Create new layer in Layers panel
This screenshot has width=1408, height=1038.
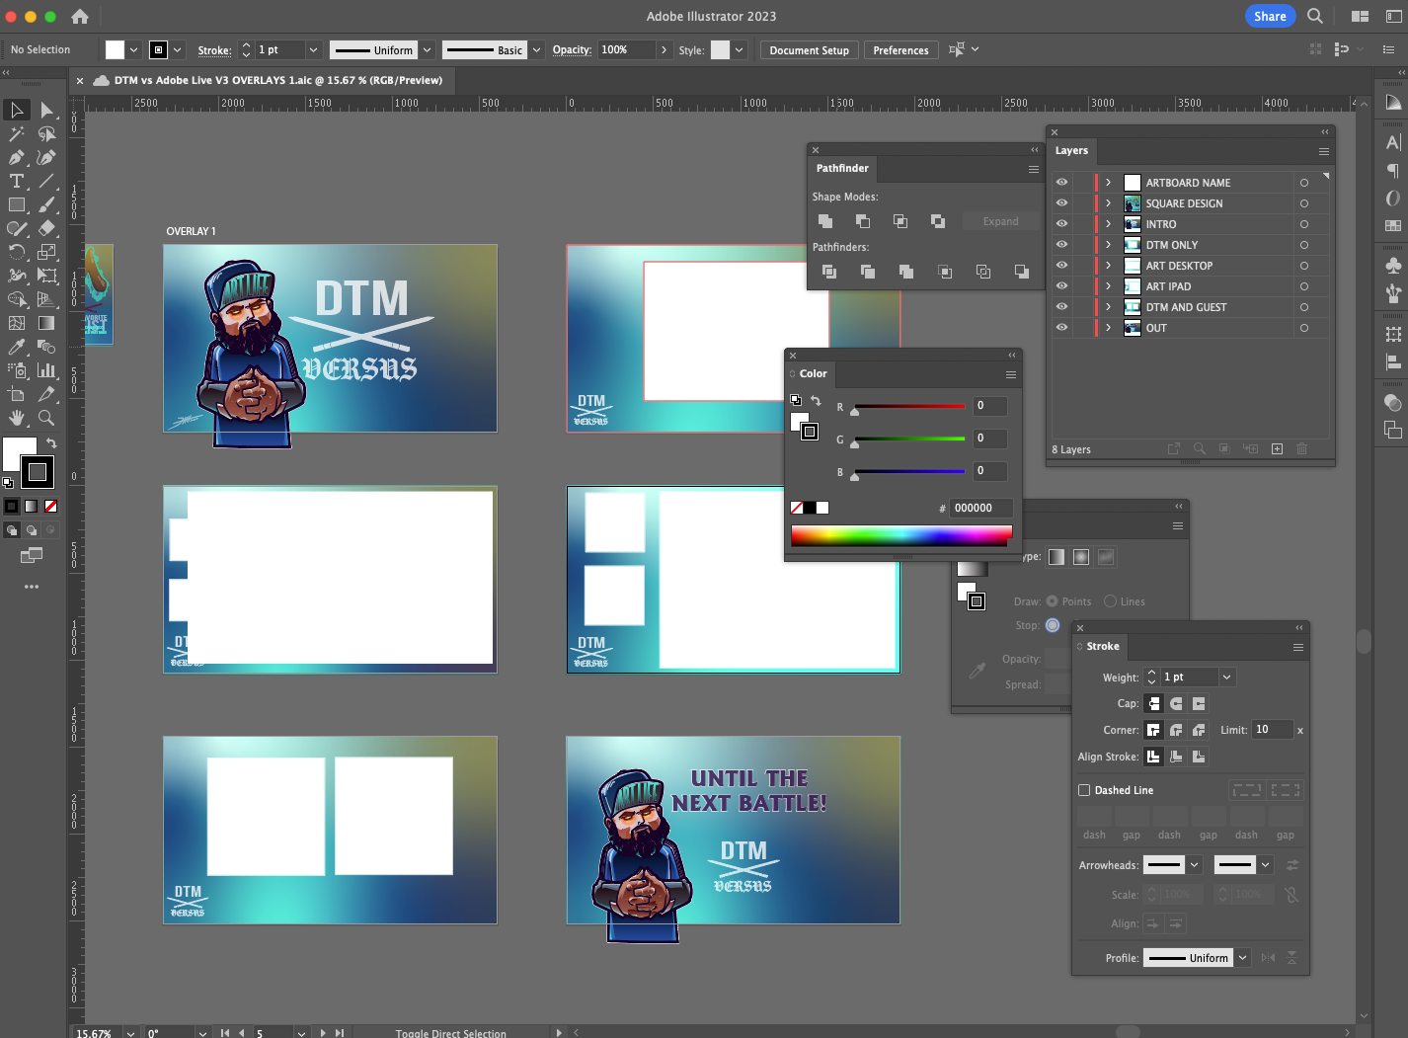[1277, 448]
